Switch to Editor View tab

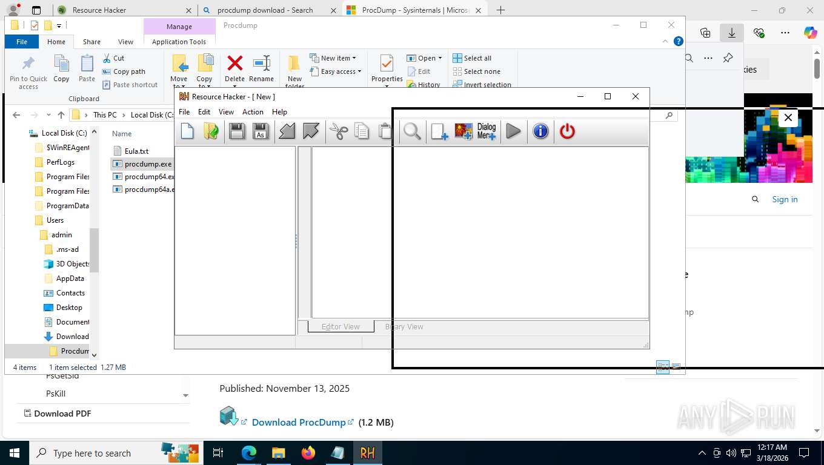[341, 326]
